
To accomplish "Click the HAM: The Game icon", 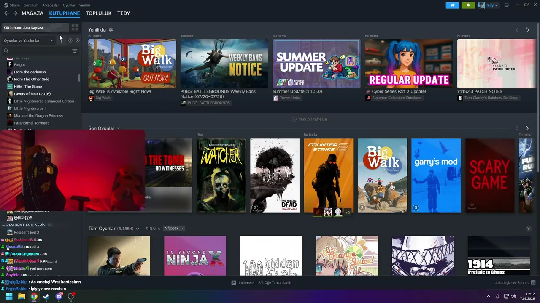I will point(10,87).
